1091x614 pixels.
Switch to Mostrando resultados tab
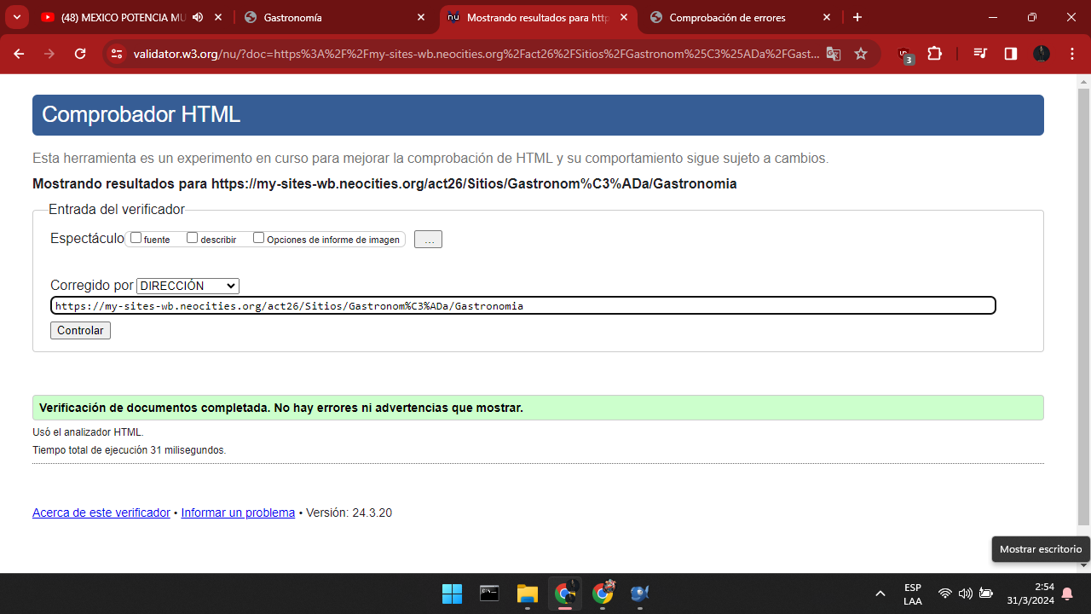[x=539, y=17]
